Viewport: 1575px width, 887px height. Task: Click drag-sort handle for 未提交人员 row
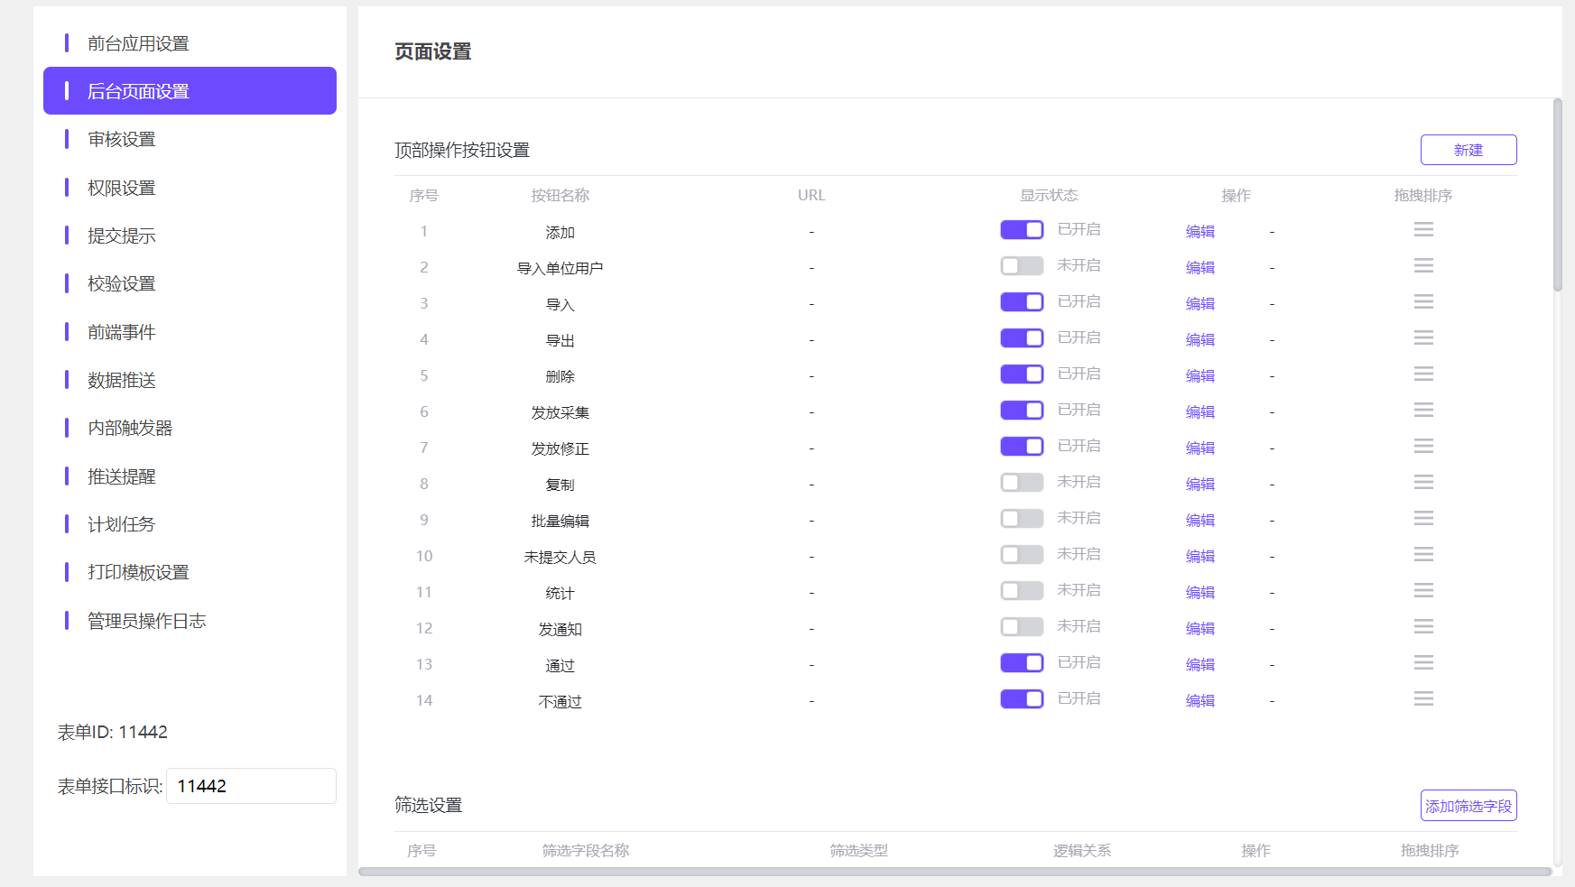tap(1423, 555)
